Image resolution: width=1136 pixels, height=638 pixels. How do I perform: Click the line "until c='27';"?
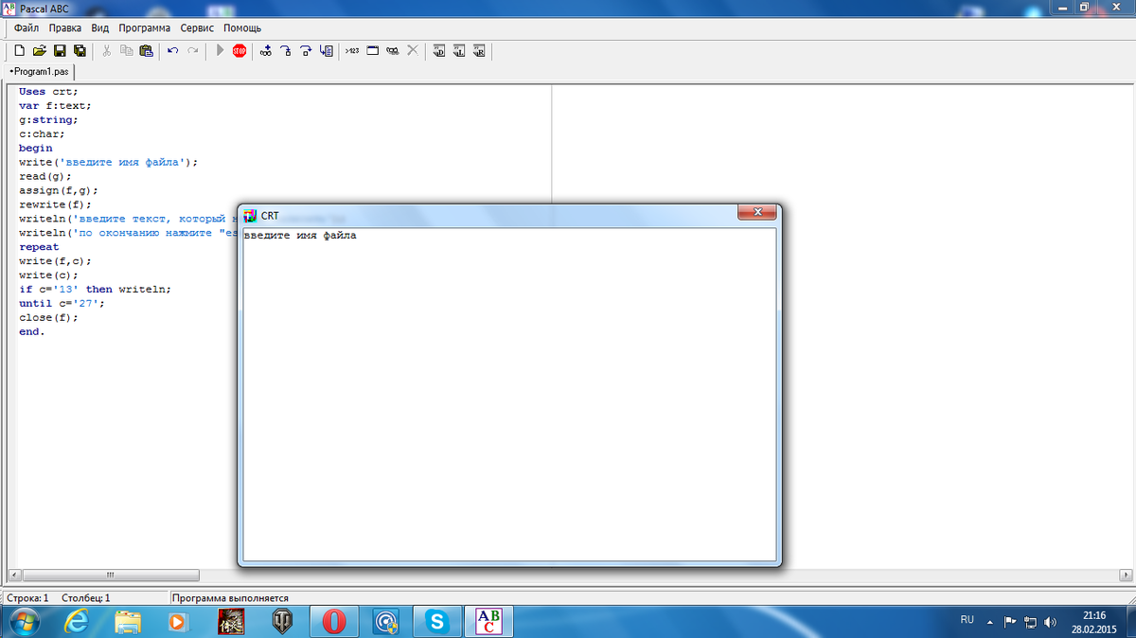click(62, 304)
